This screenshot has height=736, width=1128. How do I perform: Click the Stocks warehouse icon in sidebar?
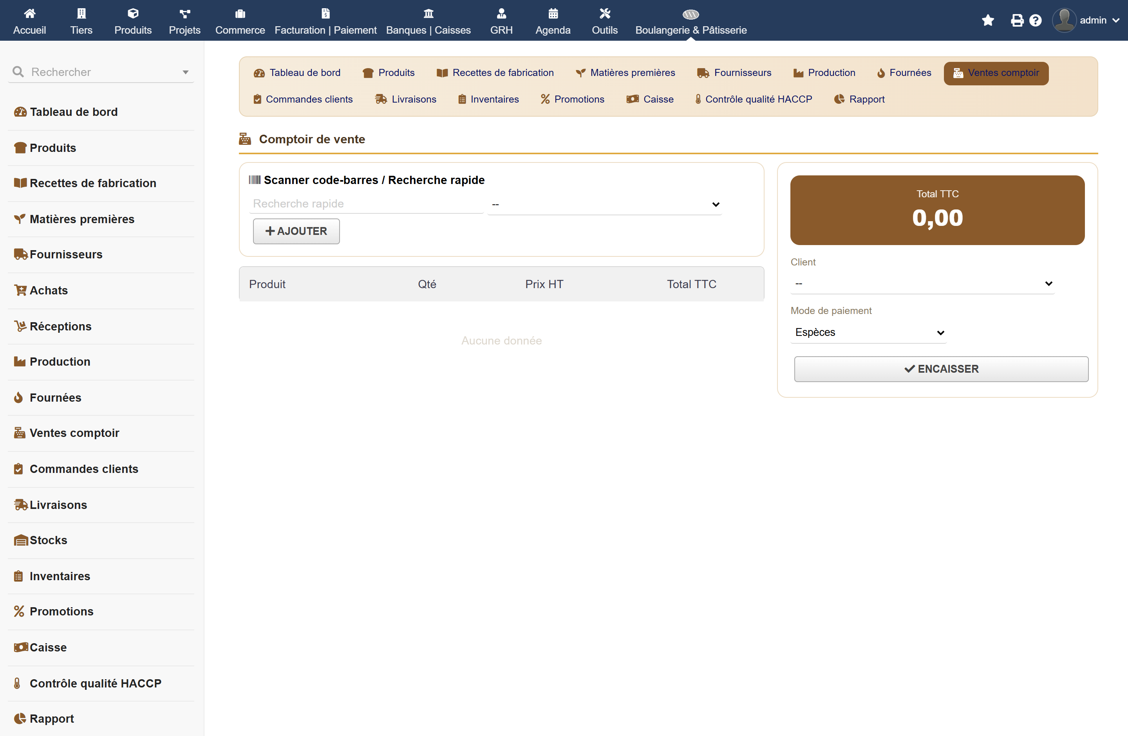(x=21, y=540)
